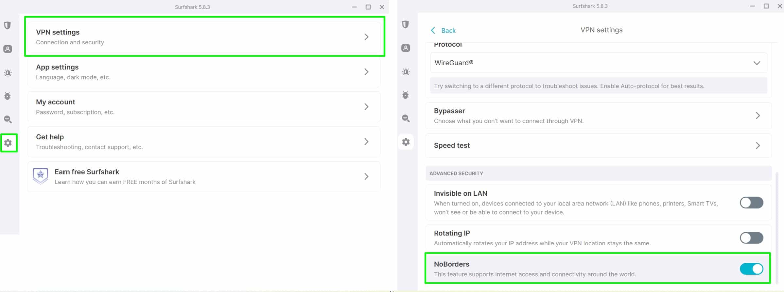Viewport: 784px width, 292px height.
Task: Open Bypasser row chevron
Action: [758, 115]
